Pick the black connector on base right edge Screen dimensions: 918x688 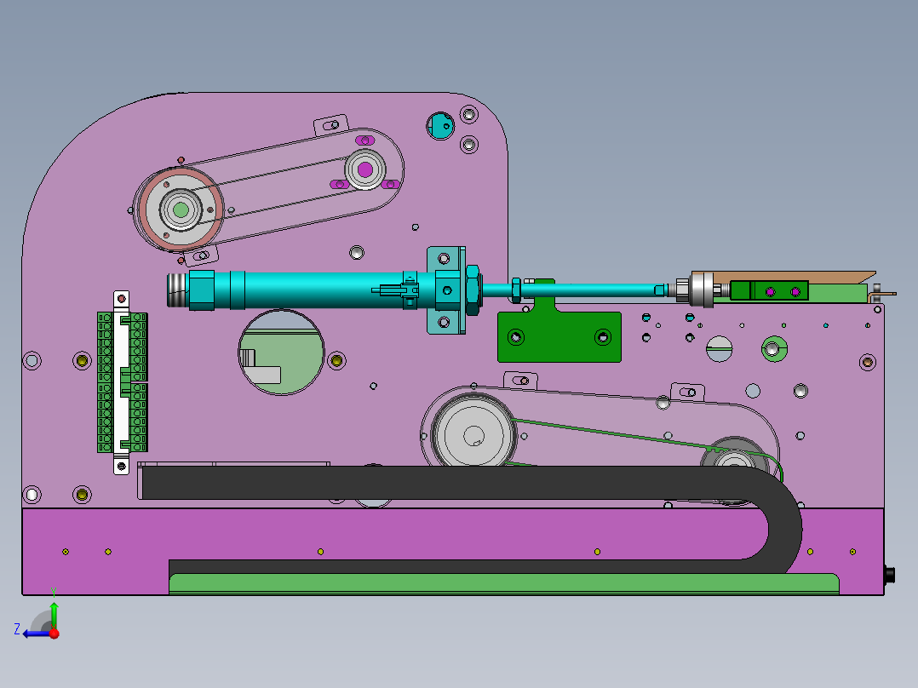tap(889, 575)
